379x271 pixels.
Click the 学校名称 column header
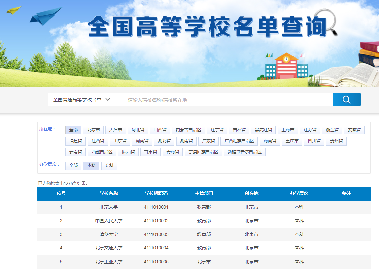(109, 194)
